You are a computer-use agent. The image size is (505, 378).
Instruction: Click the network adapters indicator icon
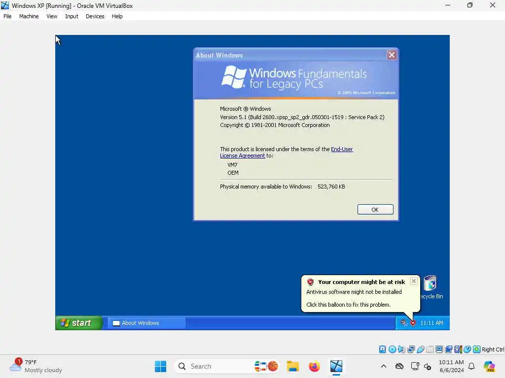411,349
